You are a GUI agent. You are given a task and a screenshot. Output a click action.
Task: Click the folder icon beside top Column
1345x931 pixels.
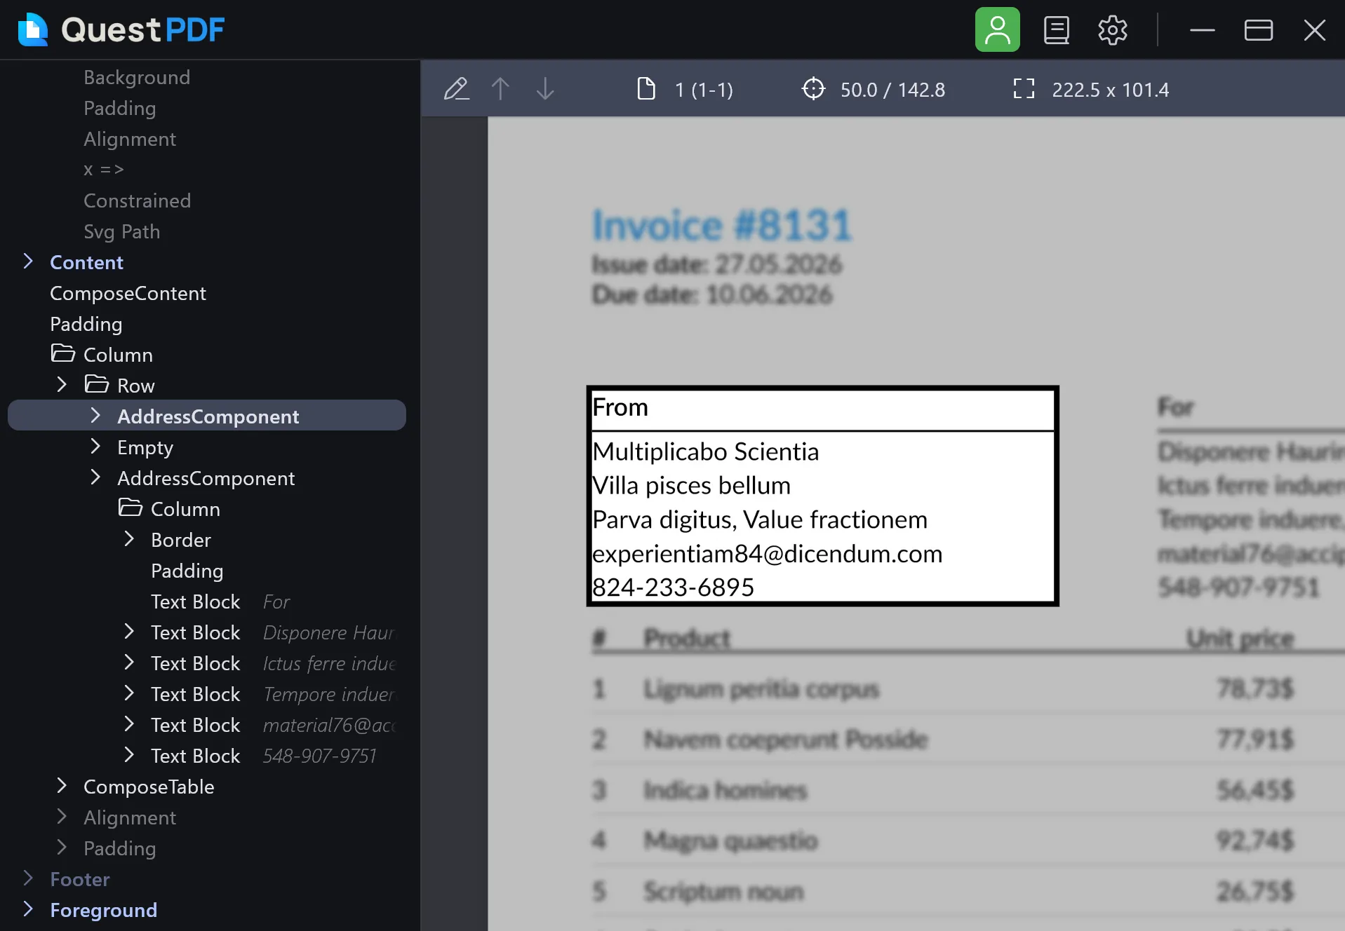click(x=63, y=353)
